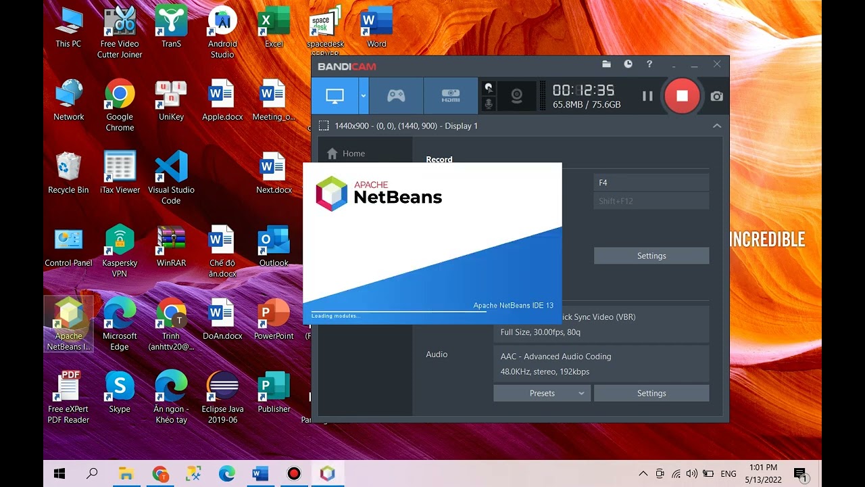
Task: Open the TranS desktop shortcut
Action: pos(171,28)
